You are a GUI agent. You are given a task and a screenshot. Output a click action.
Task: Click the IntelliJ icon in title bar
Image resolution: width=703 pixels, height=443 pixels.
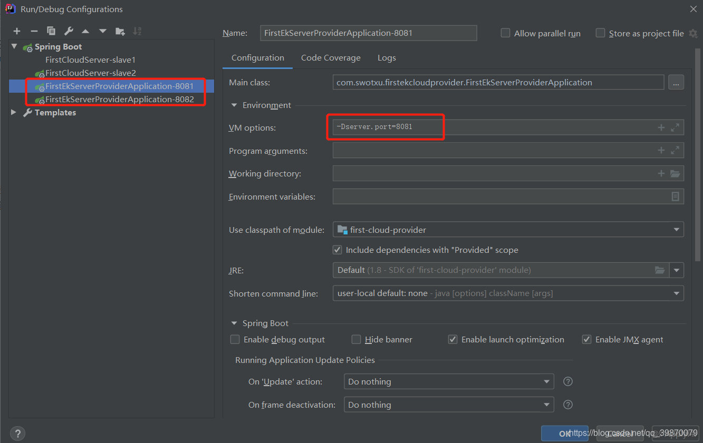click(10, 9)
